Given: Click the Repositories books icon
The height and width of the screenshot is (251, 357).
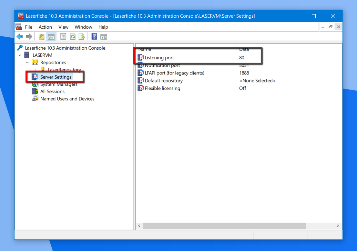Looking at the screenshot, I should (35, 62).
